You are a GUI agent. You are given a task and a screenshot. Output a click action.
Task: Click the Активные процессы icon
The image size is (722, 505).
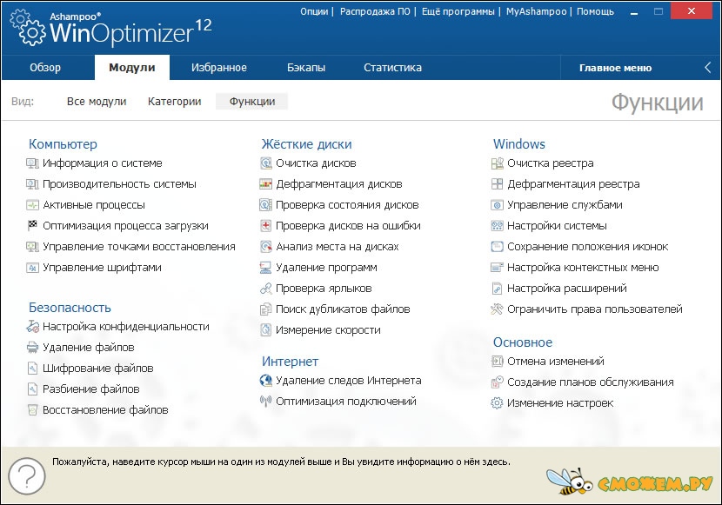[x=32, y=205]
